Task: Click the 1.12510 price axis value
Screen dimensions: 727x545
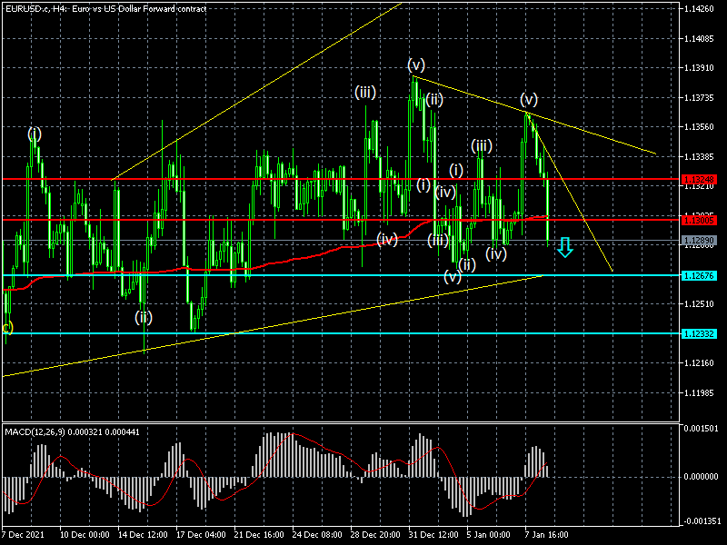Action: pyautogui.click(x=699, y=304)
